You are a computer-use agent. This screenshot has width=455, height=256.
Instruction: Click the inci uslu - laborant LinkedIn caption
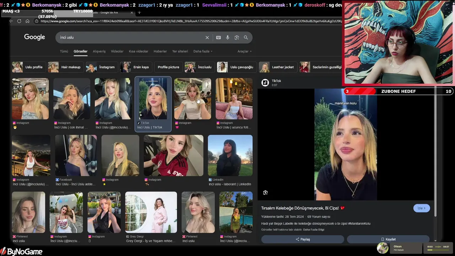click(230, 184)
